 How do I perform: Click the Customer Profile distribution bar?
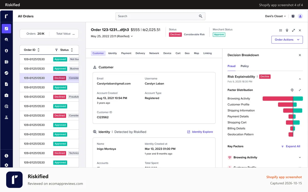[287, 104]
